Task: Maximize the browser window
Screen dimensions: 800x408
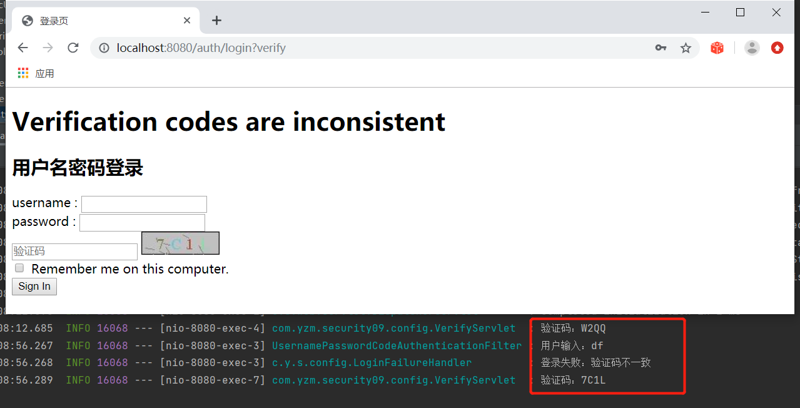Action: click(741, 13)
